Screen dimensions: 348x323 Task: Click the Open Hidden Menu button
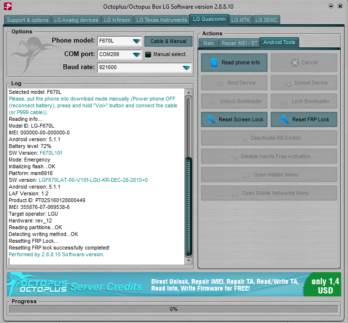pyautogui.click(x=269, y=175)
